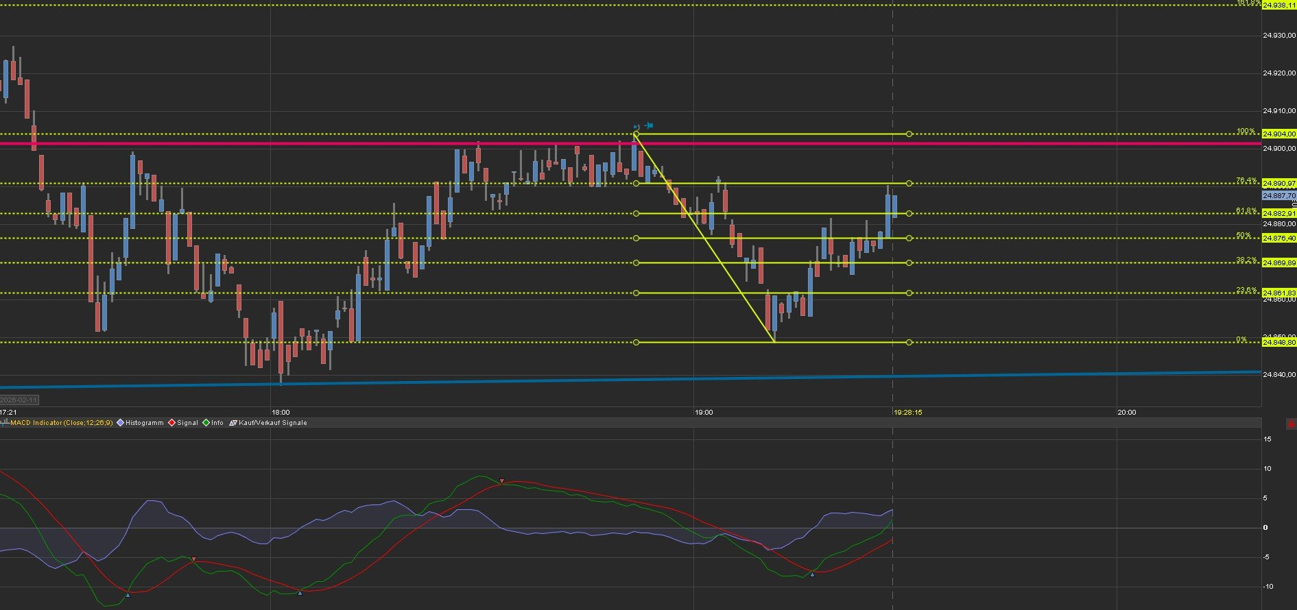This screenshot has height=610, width=1297.
Task: Select the 24.848,80 Fibonacci 0% price label
Action: (1279, 342)
